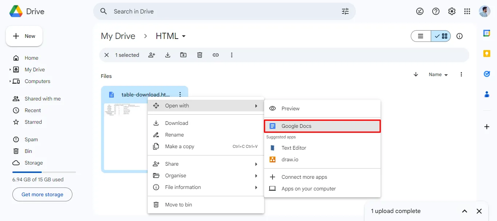Open the Get more storage page
497x221 pixels.
42,194
